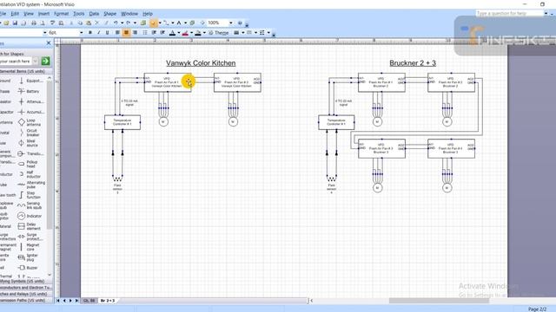The height and width of the screenshot is (312, 556).
Task: Click Decrease Indent icon
Action: click(x=154, y=33)
